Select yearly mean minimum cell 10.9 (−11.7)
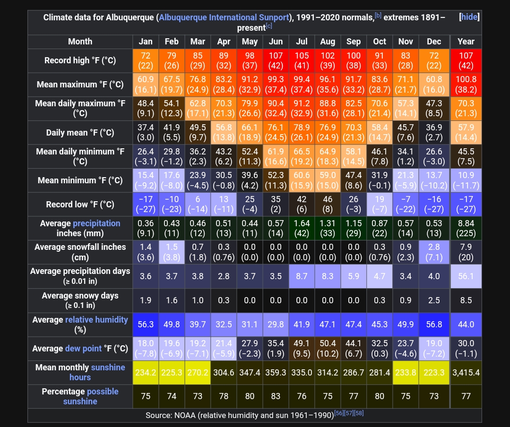The image size is (510, 427). coord(466,180)
